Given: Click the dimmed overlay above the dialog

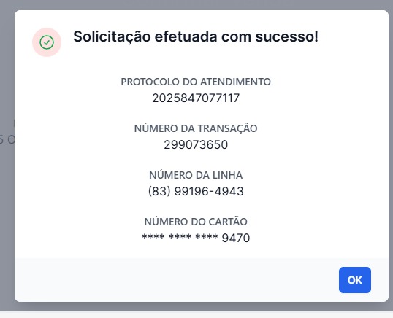Looking at the screenshot, I should (x=196, y=5).
